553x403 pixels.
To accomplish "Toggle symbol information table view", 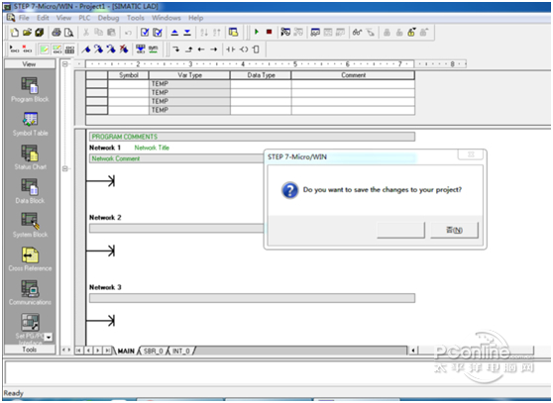I will [69, 50].
